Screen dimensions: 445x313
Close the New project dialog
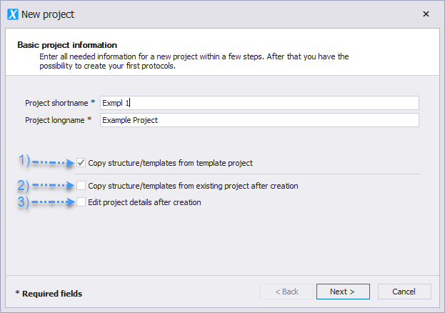pyautogui.click(x=426, y=14)
